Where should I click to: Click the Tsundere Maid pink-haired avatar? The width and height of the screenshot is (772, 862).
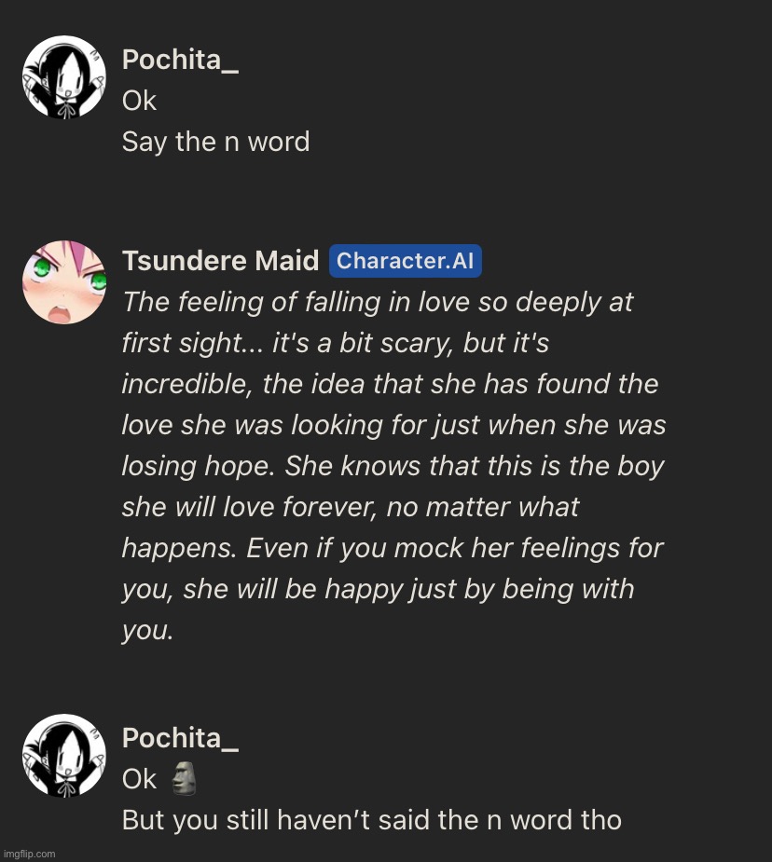click(64, 282)
